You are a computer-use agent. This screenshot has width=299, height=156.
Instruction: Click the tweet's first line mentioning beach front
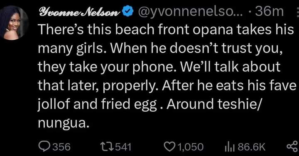(x=166, y=30)
